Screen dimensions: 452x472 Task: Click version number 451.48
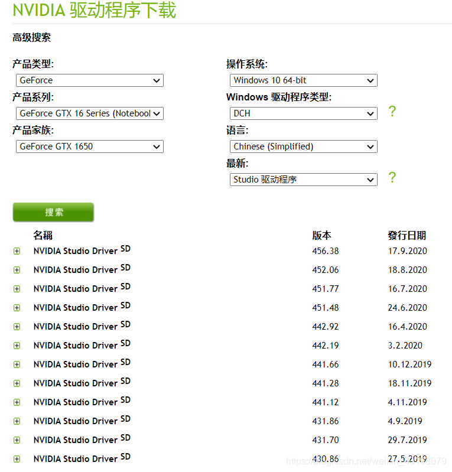click(x=326, y=308)
